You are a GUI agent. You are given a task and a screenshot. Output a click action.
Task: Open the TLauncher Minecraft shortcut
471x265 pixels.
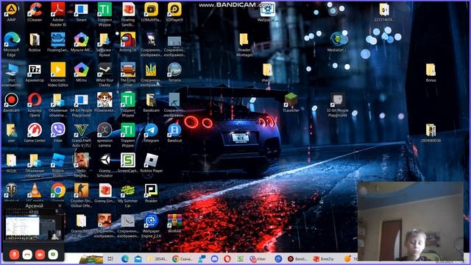click(291, 100)
